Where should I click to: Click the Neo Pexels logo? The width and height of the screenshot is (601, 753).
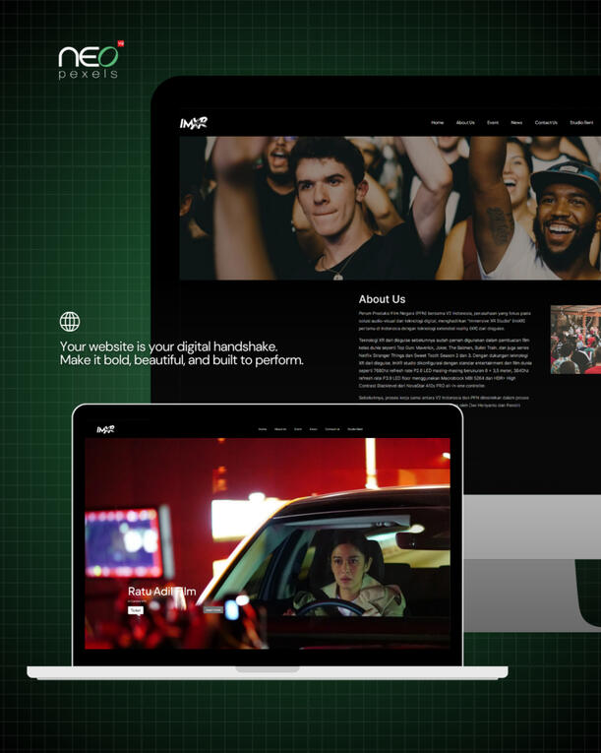[90, 60]
